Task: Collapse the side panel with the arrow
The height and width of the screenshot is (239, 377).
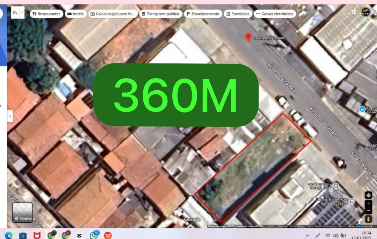Action: 10,116
